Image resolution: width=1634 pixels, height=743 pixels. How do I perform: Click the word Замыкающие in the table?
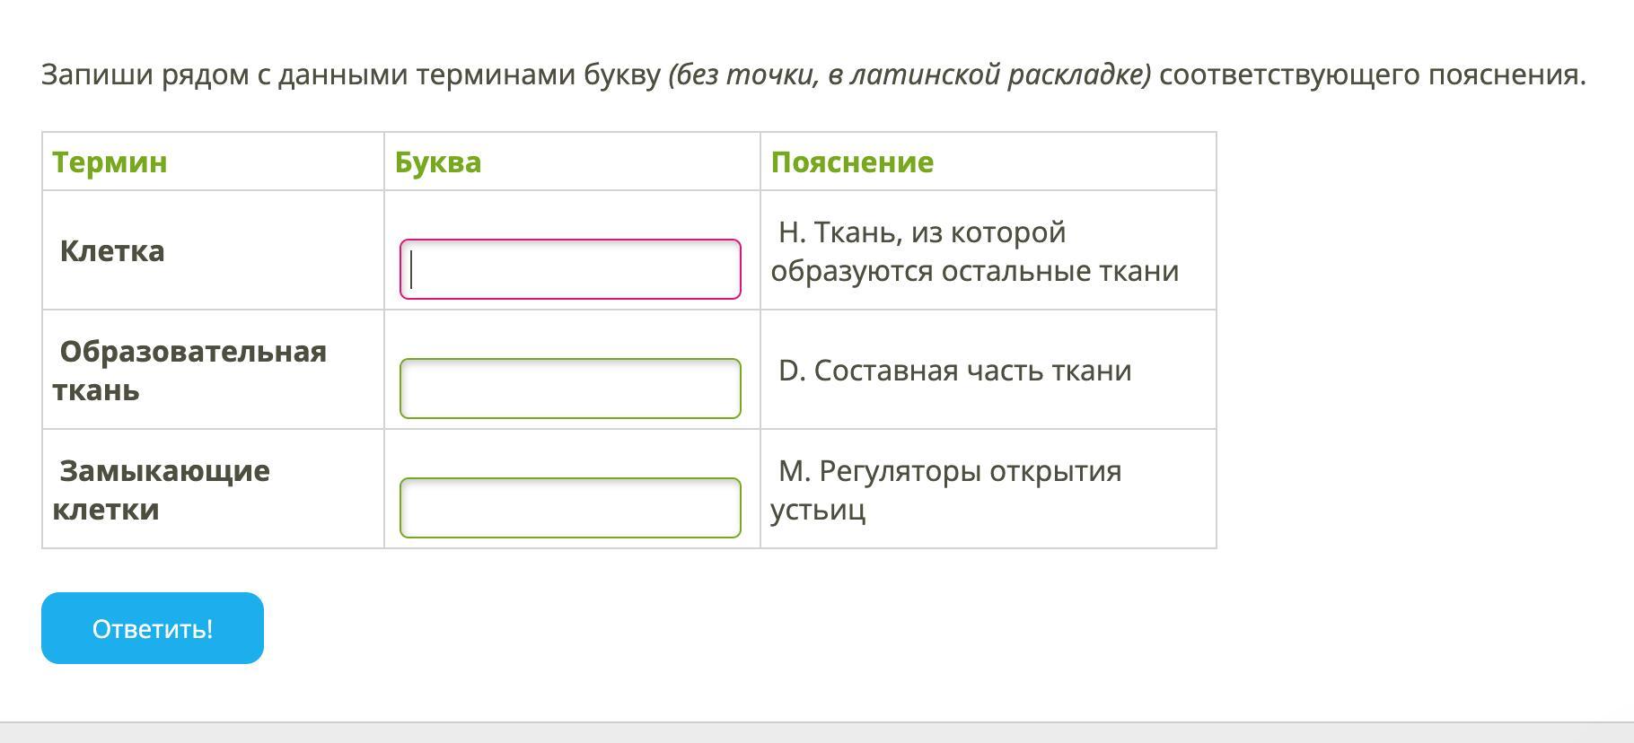click(164, 471)
